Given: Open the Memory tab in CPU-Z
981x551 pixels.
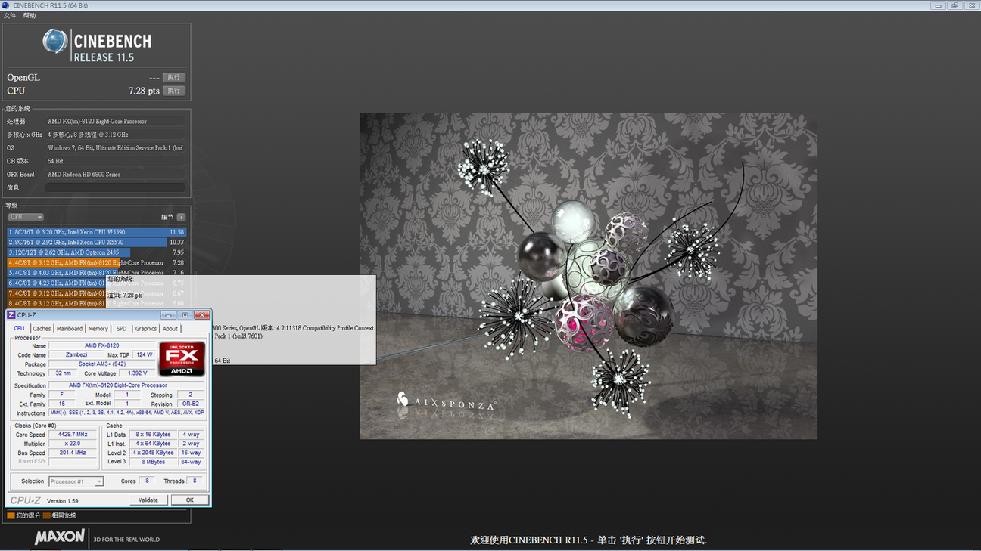Looking at the screenshot, I should coord(98,329).
